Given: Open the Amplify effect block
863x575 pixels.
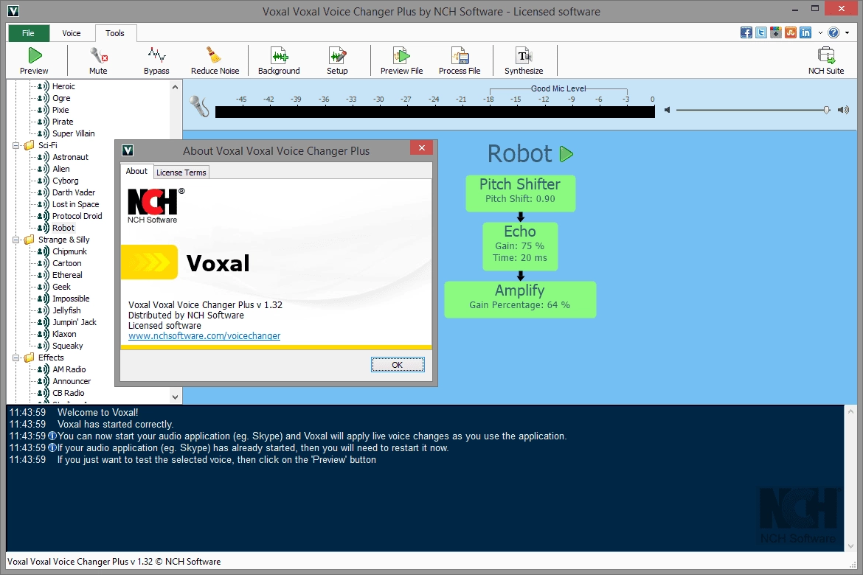Looking at the screenshot, I should [x=520, y=299].
